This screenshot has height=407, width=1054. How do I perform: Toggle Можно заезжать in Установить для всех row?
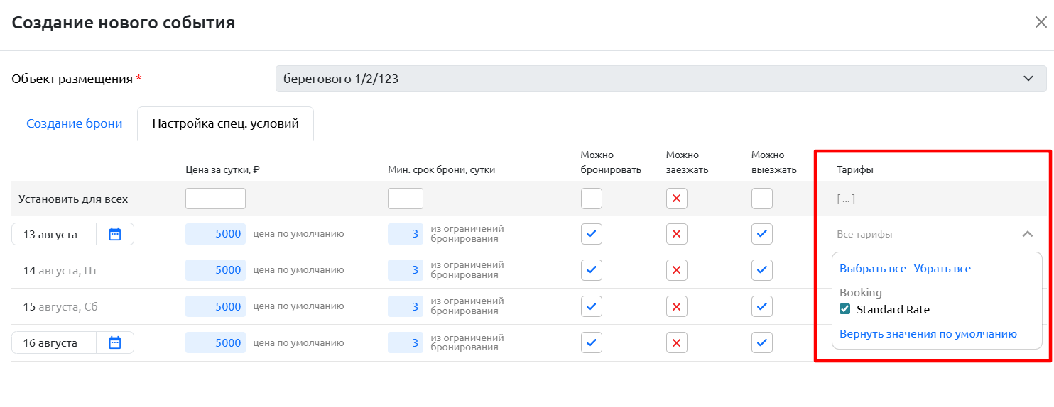point(677,199)
